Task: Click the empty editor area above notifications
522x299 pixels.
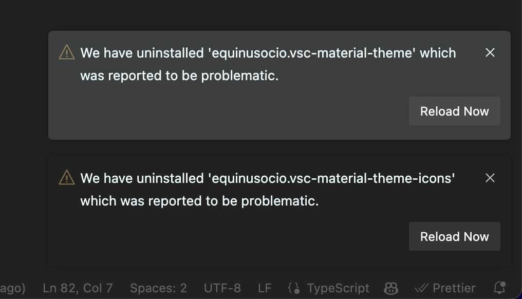Action: (257, 14)
